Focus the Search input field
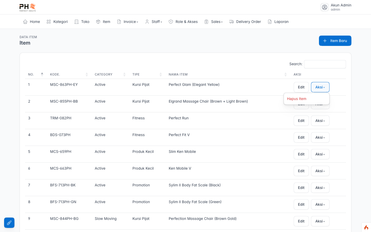Image resolution: width=371 pixels, height=232 pixels. click(325, 64)
